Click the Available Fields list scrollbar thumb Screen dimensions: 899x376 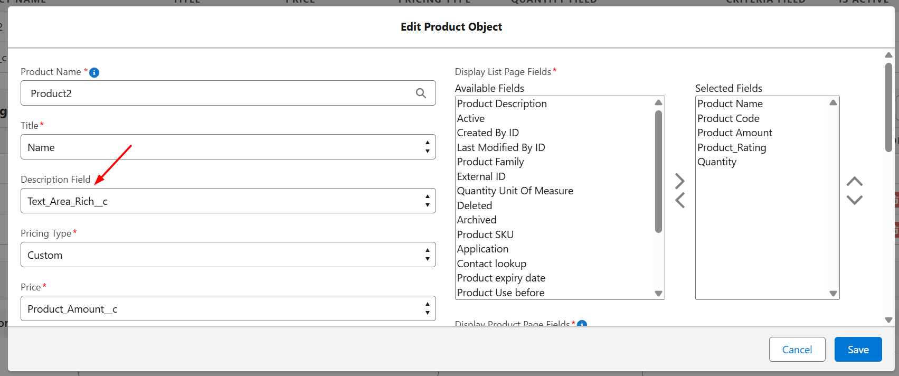point(658,172)
